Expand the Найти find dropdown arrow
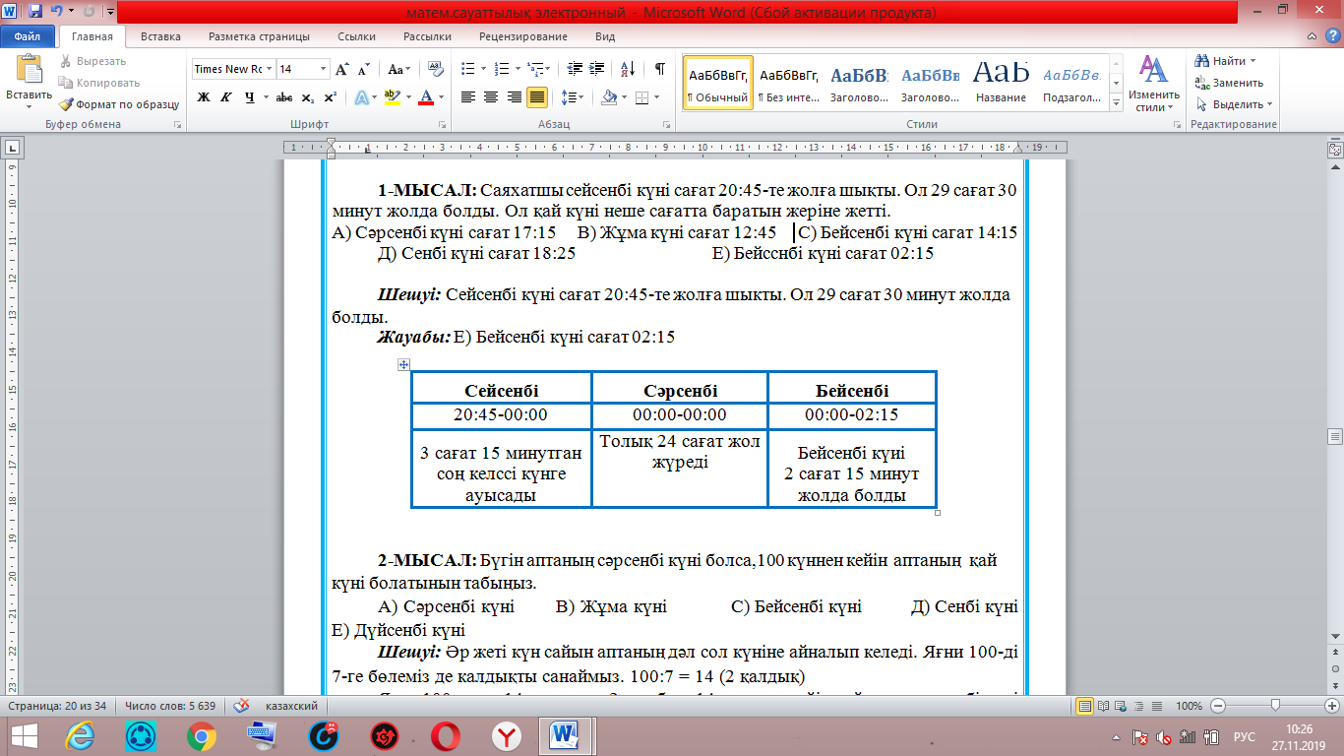This screenshot has width=1344, height=756. point(1254,61)
